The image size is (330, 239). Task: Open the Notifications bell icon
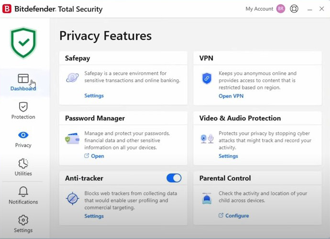(23, 192)
